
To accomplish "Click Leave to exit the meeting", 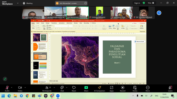I will (170, 89).
